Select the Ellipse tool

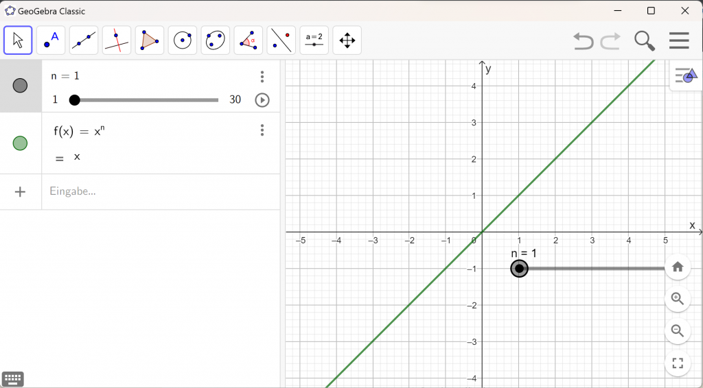click(x=216, y=40)
